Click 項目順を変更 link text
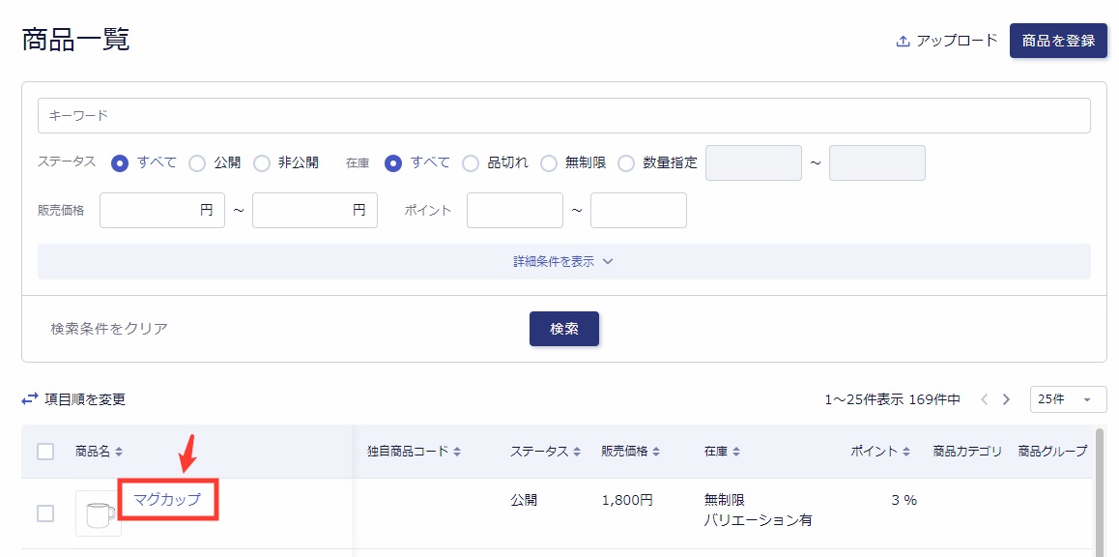 [85, 400]
